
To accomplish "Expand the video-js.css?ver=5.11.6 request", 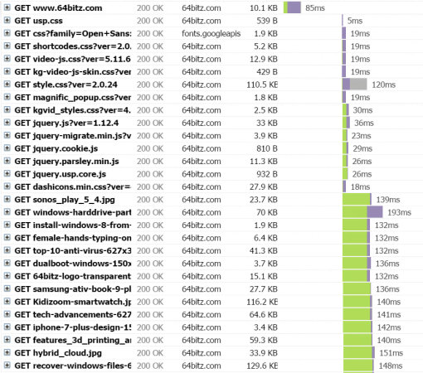I will [x=7, y=59].
